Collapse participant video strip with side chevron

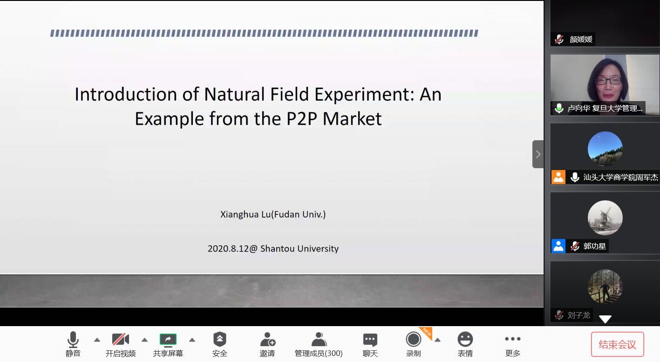pyautogui.click(x=538, y=154)
